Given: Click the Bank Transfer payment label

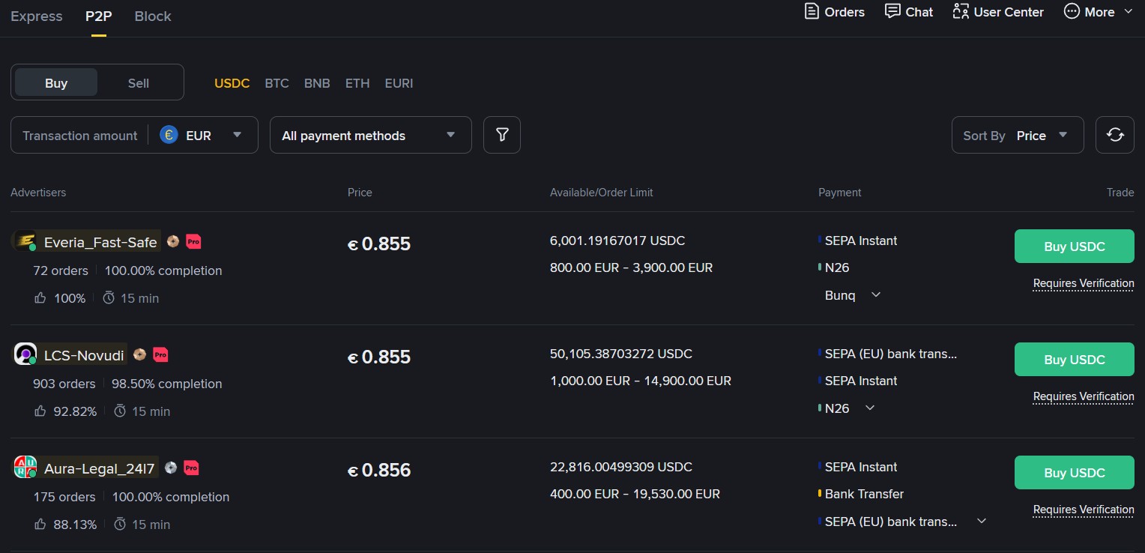Looking at the screenshot, I should tap(864, 494).
